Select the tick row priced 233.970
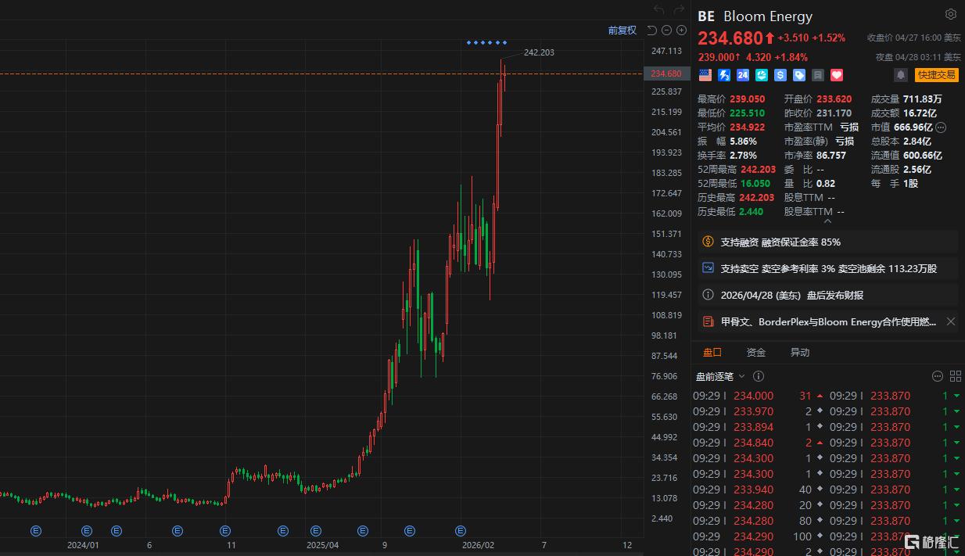Screen dimensions: 965x556 pyautogui.click(x=758, y=411)
